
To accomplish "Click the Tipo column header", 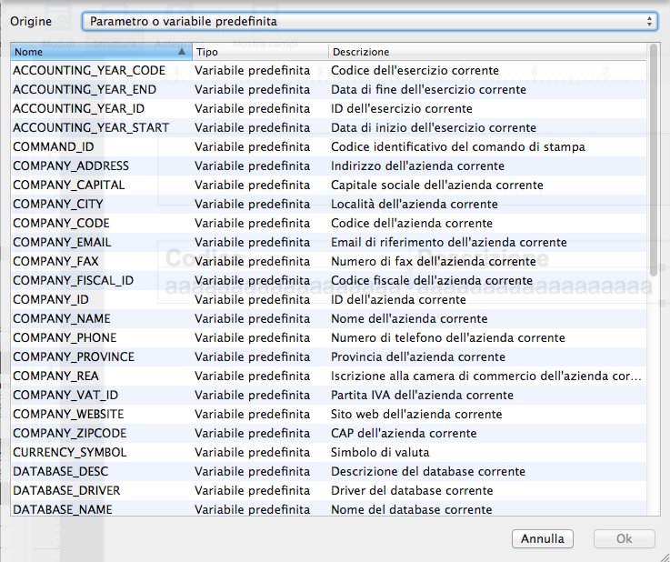I will (259, 52).
